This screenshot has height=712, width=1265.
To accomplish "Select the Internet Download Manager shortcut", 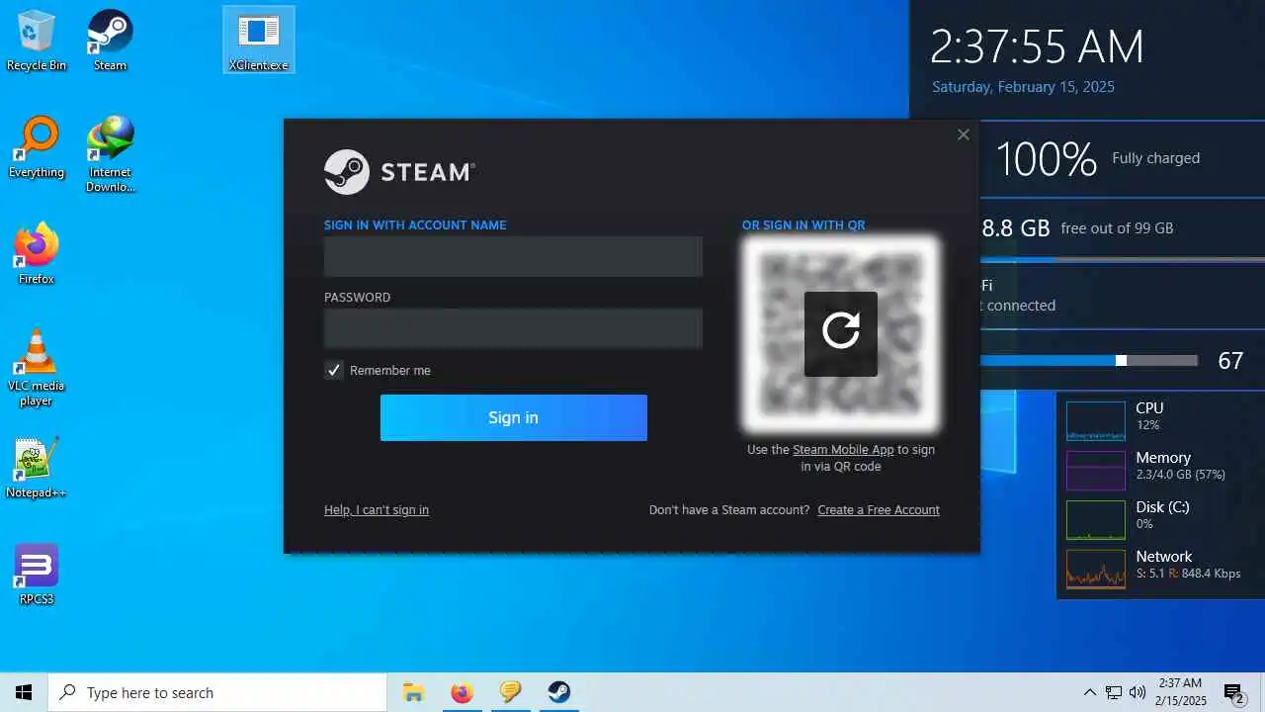I will pos(110,154).
